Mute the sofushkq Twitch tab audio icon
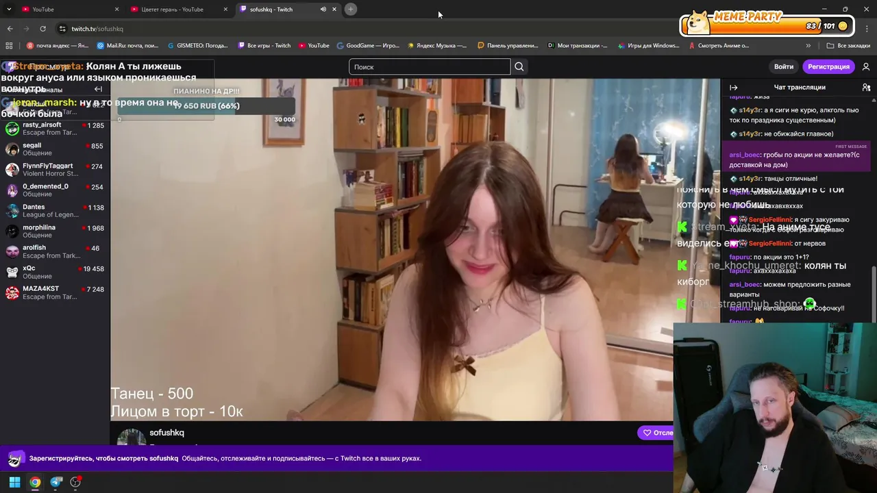877x493 pixels. tap(323, 9)
